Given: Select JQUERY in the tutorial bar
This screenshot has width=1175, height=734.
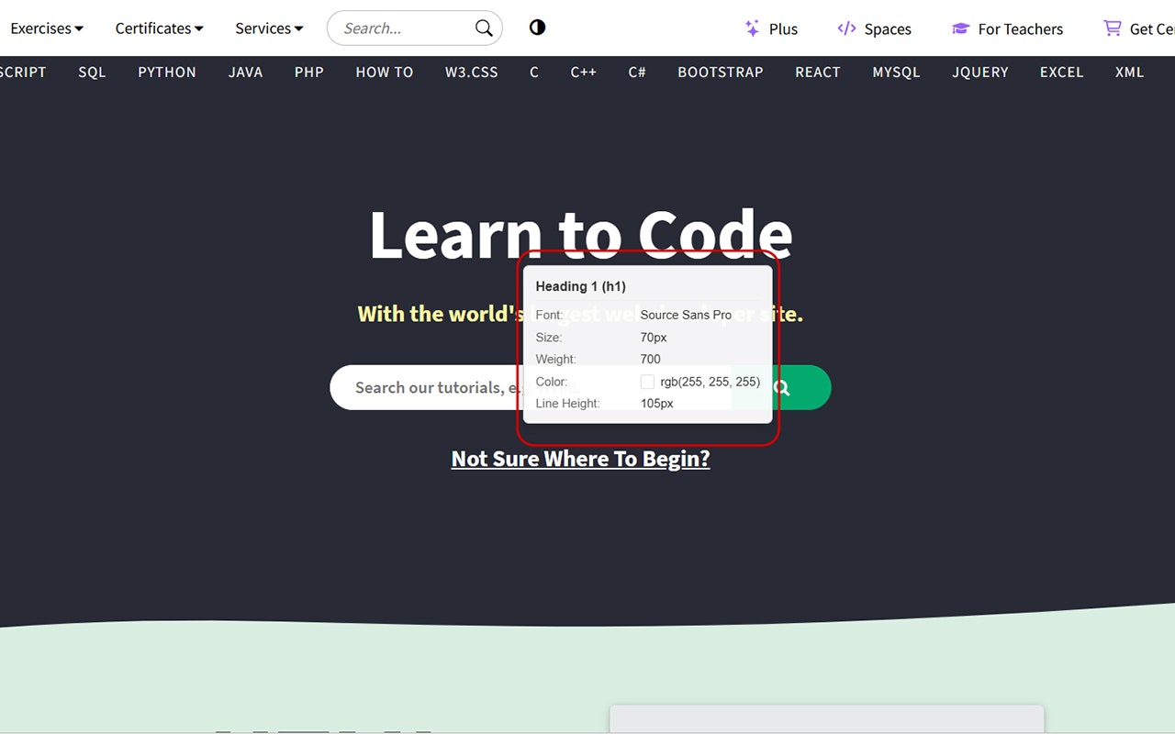Looking at the screenshot, I should tap(980, 72).
